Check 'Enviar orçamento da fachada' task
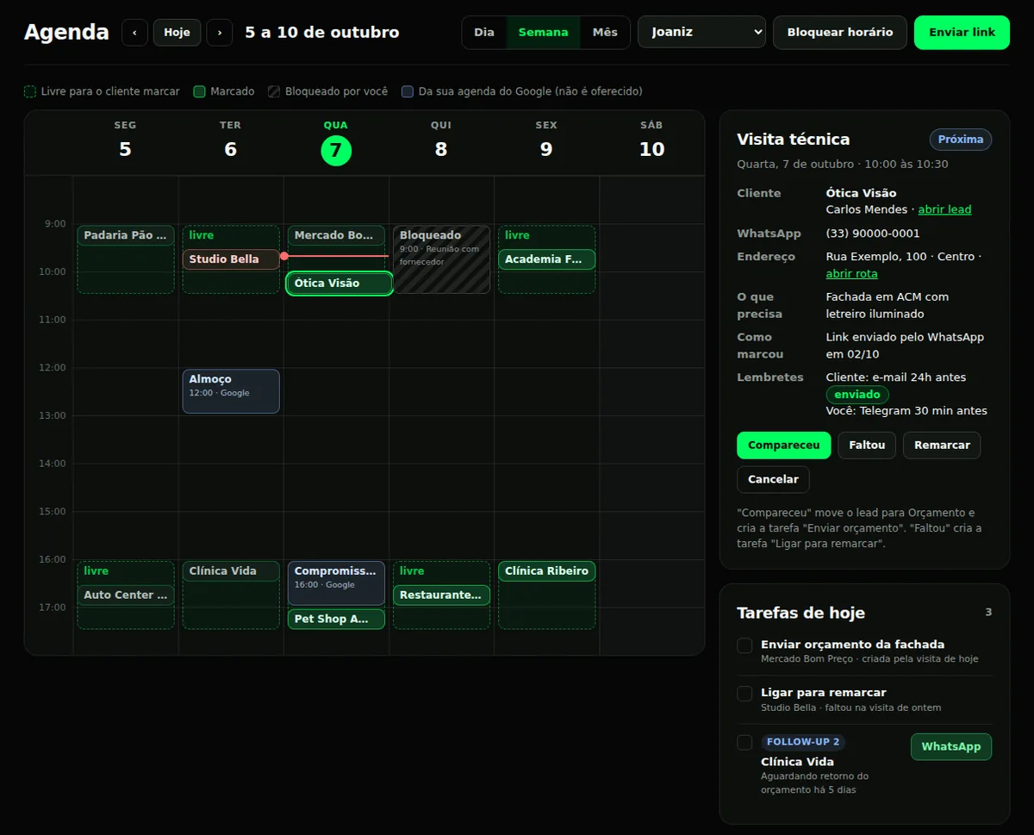Screen dimensions: 1034x835 tap(744, 645)
